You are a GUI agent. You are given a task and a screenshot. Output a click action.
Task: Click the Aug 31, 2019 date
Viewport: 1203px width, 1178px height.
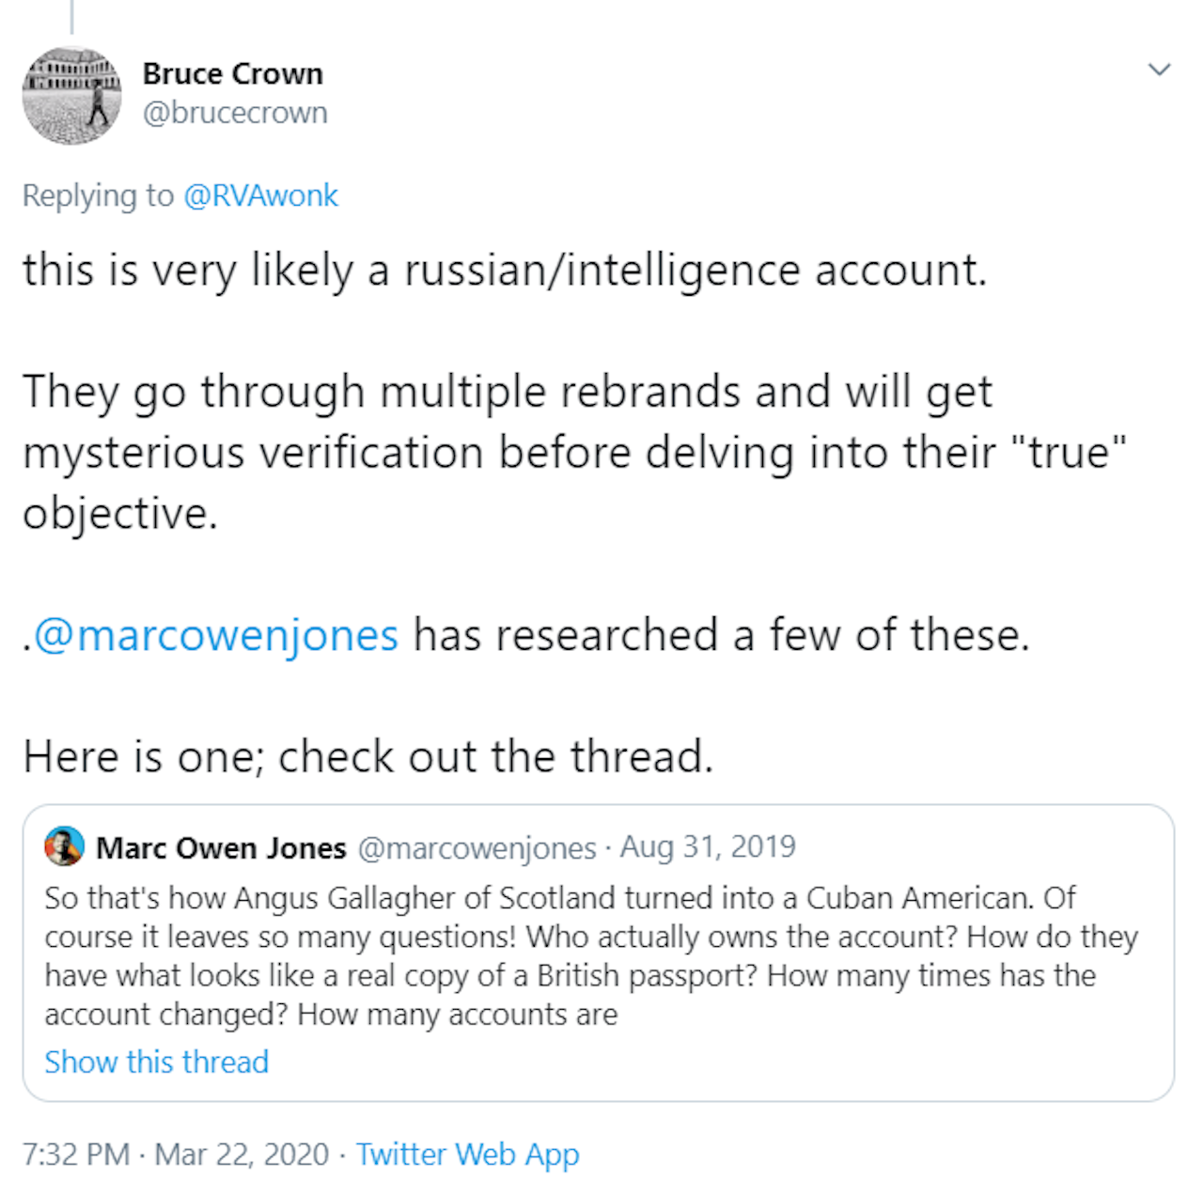pos(707,847)
